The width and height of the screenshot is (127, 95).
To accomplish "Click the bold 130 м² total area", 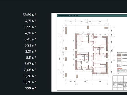I will (31, 88).
